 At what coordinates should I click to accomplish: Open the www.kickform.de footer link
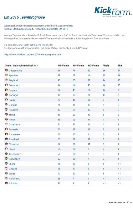pos(117,202)
